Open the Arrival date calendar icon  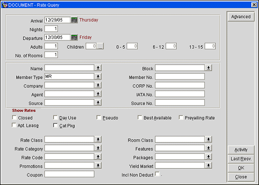74,20
